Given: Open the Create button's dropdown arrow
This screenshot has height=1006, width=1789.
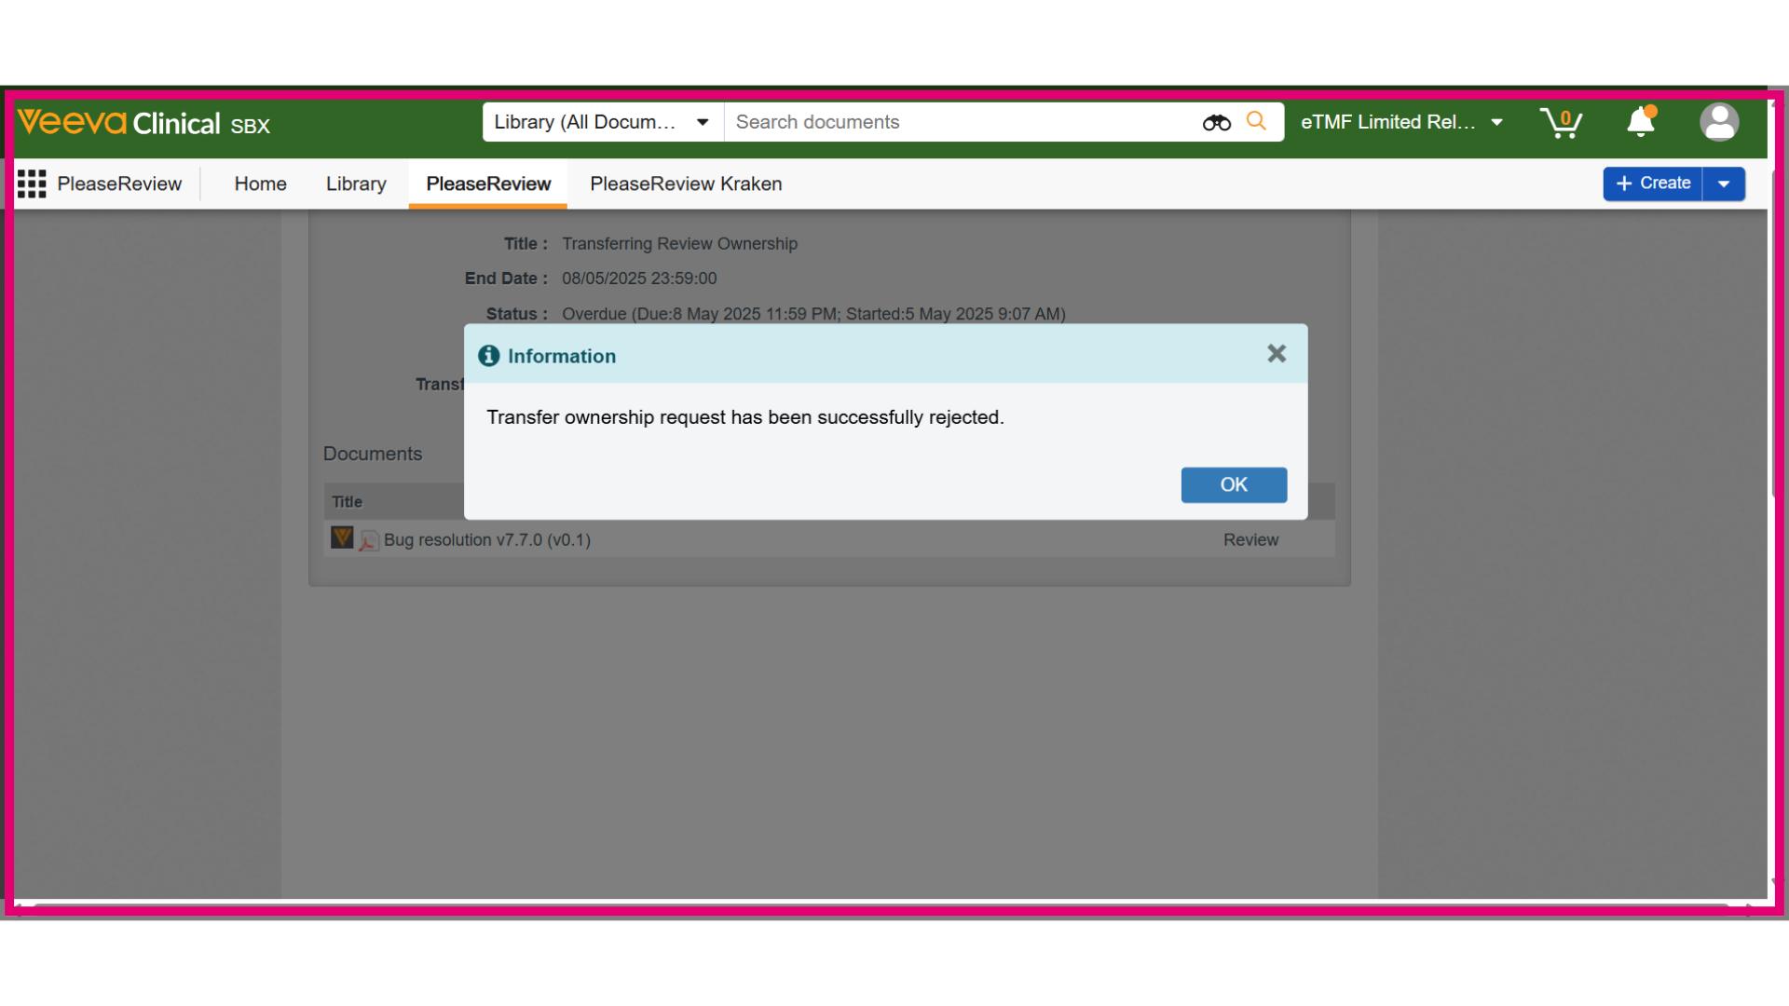Looking at the screenshot, I should click(x=1724, y=184).
